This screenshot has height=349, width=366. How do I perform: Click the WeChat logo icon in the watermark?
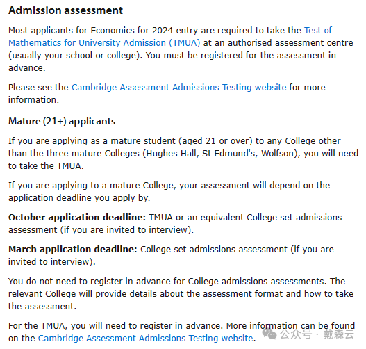pyautogui.click(x=269, y=334)
